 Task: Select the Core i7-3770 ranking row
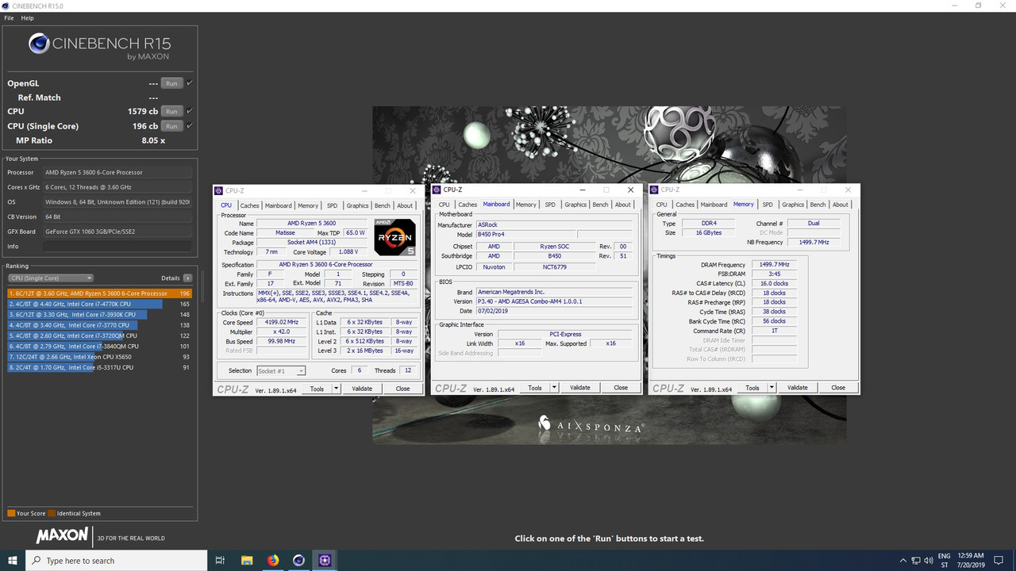[100, 325]
